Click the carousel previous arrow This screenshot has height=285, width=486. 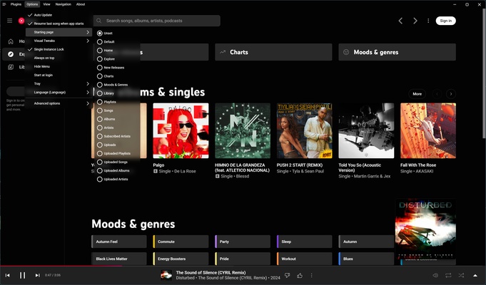coord(437,94)
